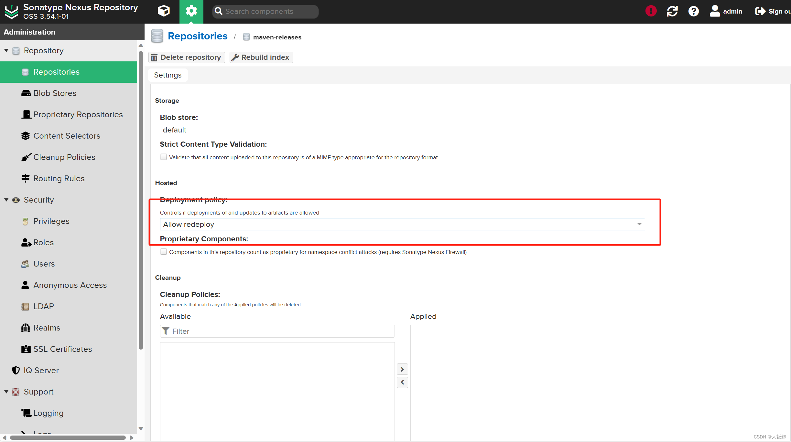The width and height of the screenshot is (791, 442).
Task: Click the maven-releases breadcrumb database icon
Action: tap(246, 37)
